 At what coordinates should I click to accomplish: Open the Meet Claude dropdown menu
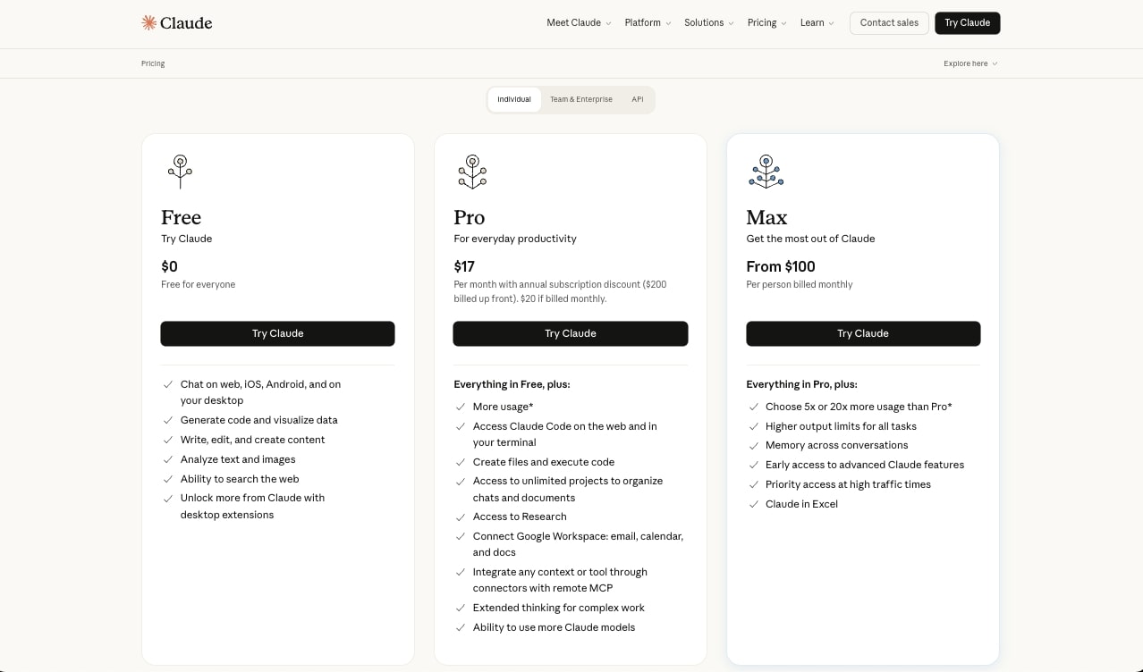(x=579, y=22)
